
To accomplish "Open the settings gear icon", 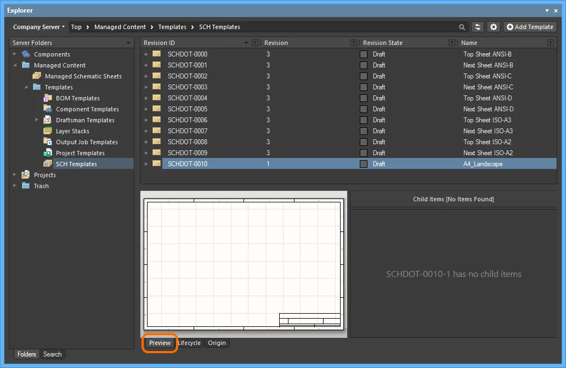I will (494, 27).
